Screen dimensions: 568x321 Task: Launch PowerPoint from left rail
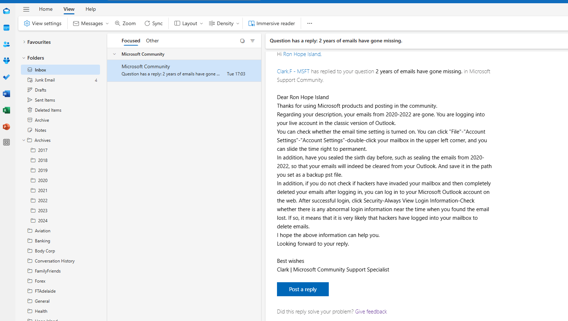[x=6, y=127]
